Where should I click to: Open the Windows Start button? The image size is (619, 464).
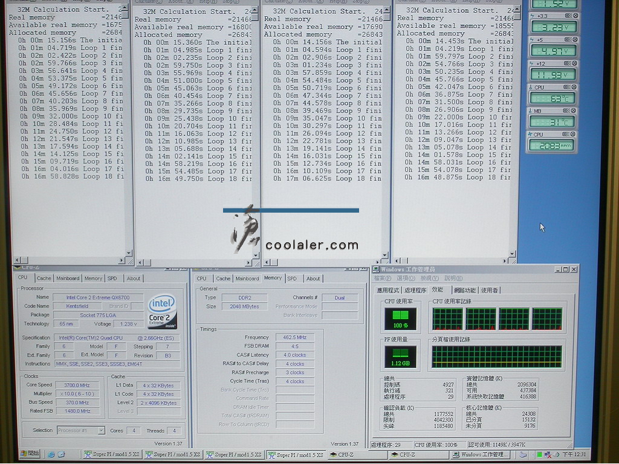coord(30,454)
